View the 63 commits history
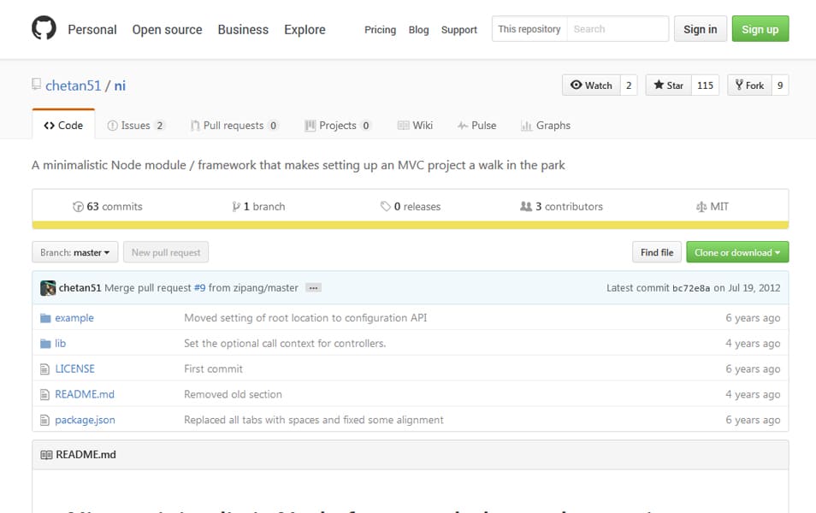Viewport: 816px width, 513px height. [x=108, y=207]
